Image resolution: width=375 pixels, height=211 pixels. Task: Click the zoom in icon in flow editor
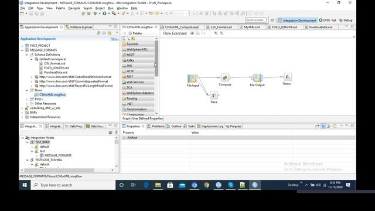(216, 33)
